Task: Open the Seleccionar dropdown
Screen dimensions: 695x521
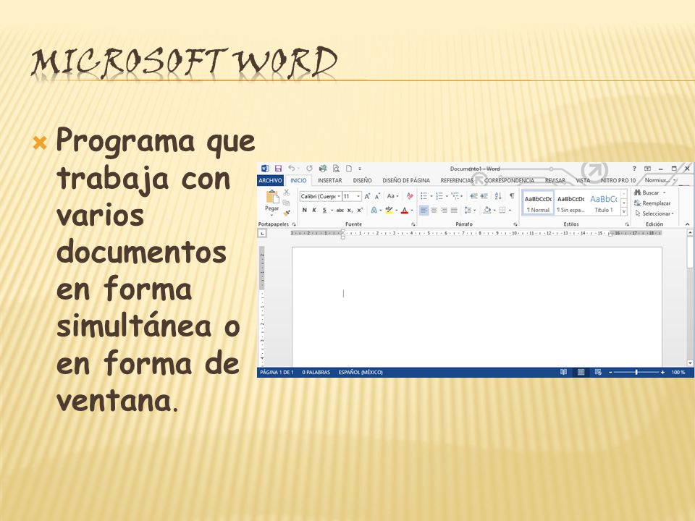Action: coord(654,213)
